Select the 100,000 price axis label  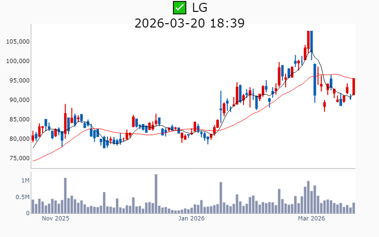pos(18,61)
